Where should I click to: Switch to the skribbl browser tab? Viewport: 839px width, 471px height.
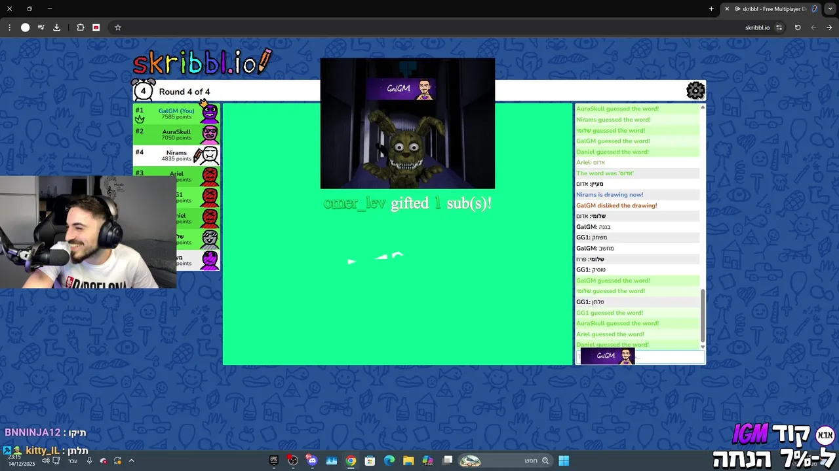tap(771, 9)
